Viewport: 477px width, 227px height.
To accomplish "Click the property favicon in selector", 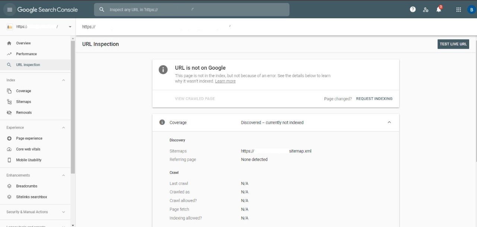I will click(10, 27).
